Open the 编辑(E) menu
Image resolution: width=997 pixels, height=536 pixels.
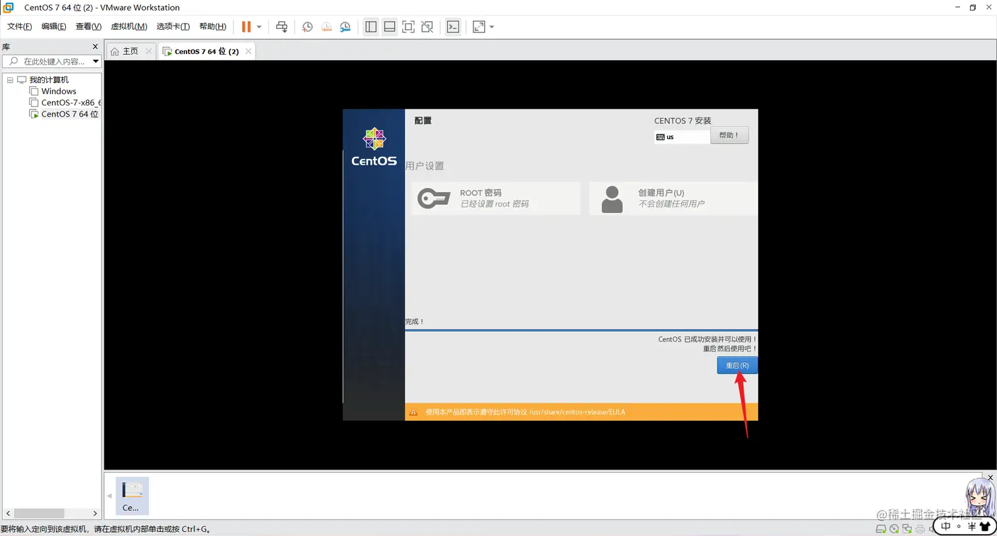(x=53, y=26)
